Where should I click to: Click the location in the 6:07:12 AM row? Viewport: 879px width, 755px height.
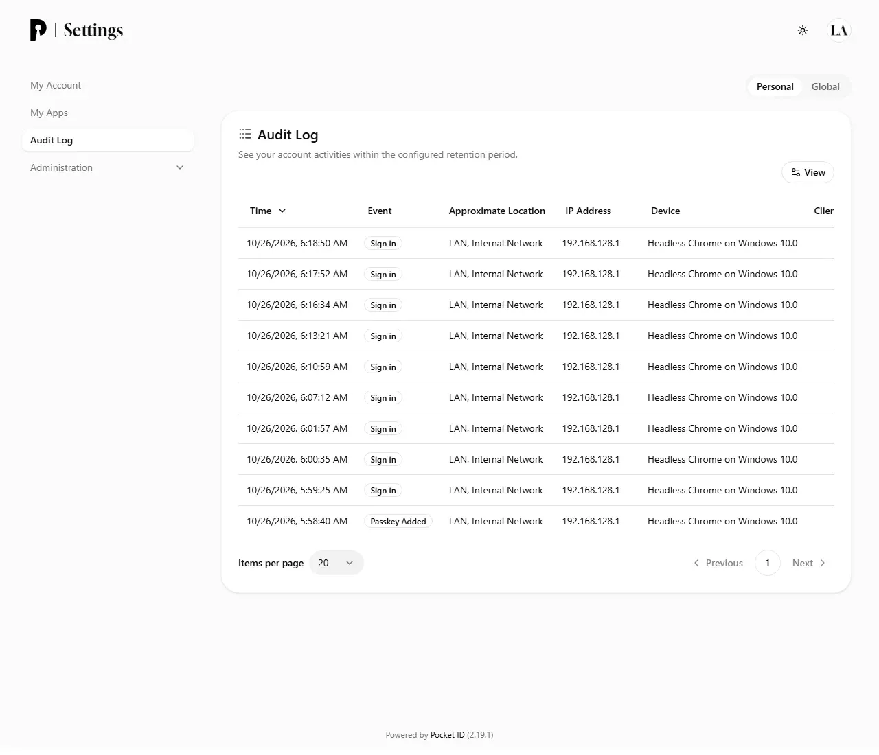tap(496, 397)
